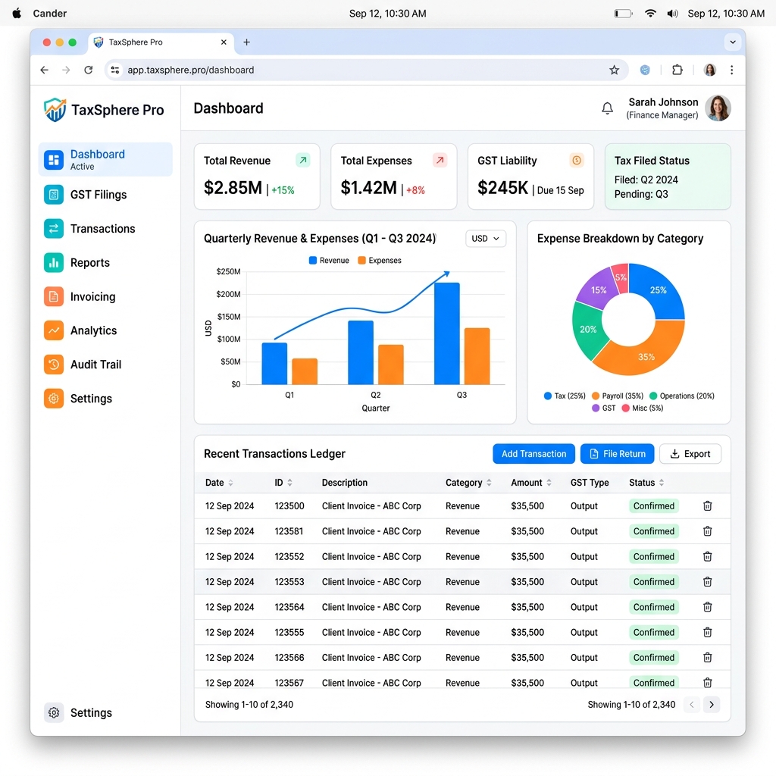776x776 pixels.
Task: Toggle Expenses series in chart legend
Action: (380, 261)
